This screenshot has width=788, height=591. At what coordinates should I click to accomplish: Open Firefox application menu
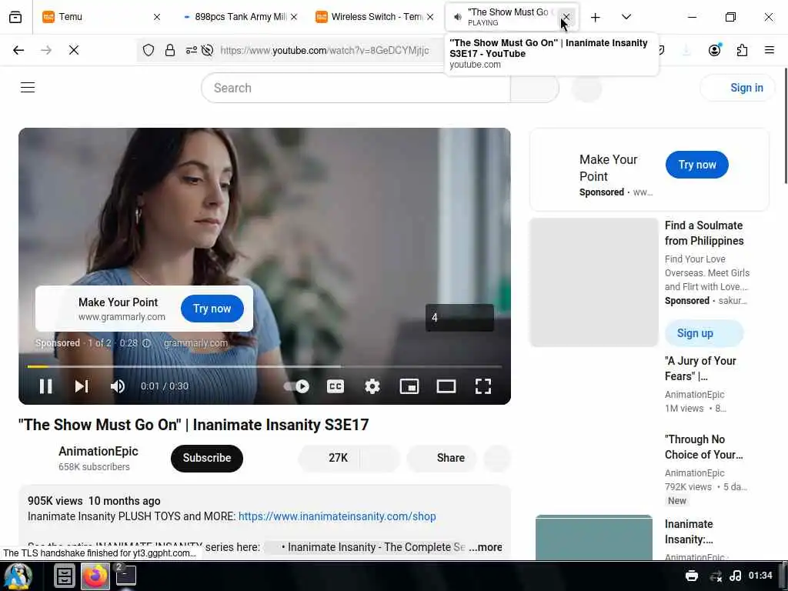point(769,50)
